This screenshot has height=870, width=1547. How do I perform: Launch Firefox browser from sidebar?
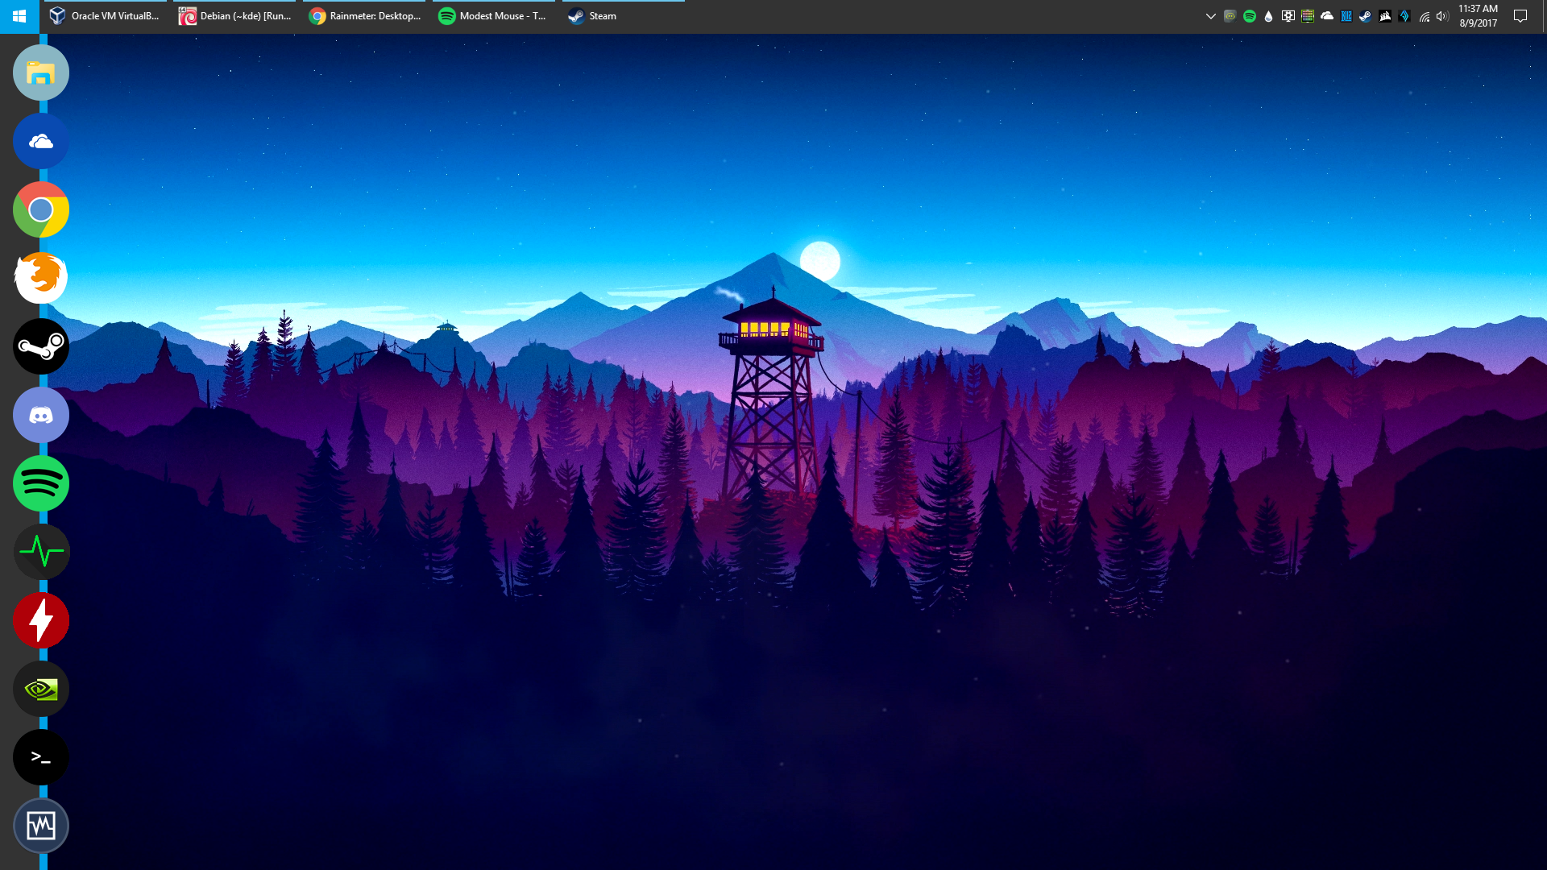41,277
